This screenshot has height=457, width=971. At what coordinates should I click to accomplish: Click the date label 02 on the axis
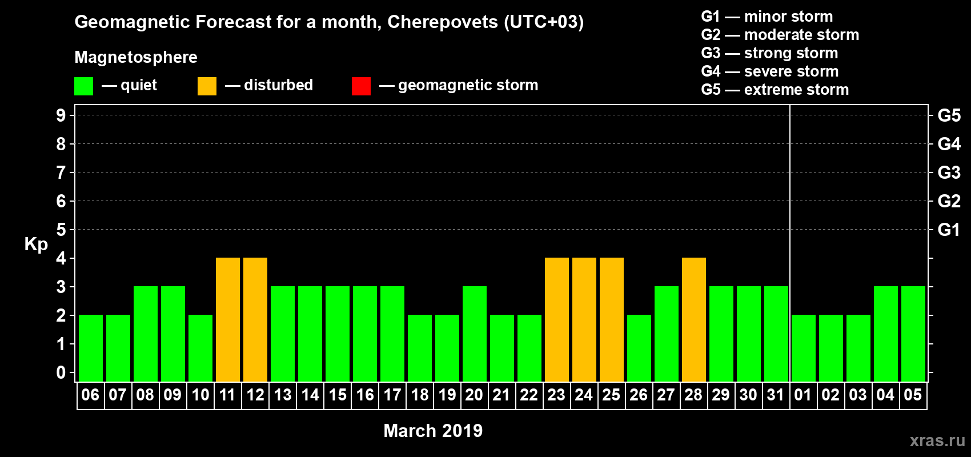coord(830,395)
